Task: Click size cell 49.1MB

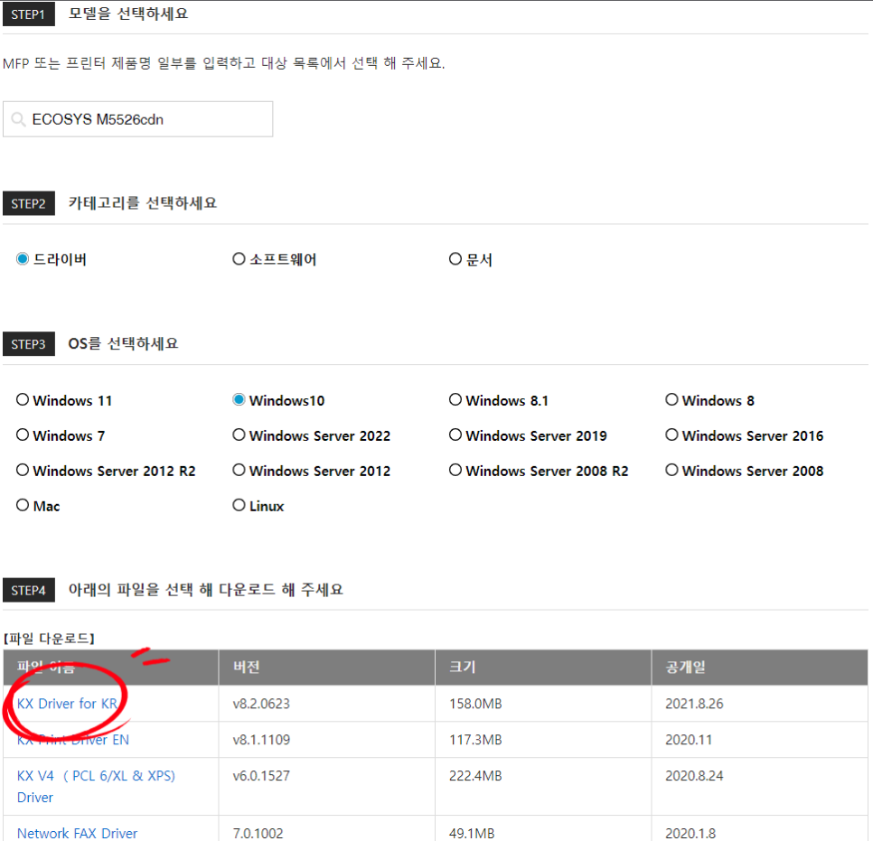Action: [x=472, y=833]
